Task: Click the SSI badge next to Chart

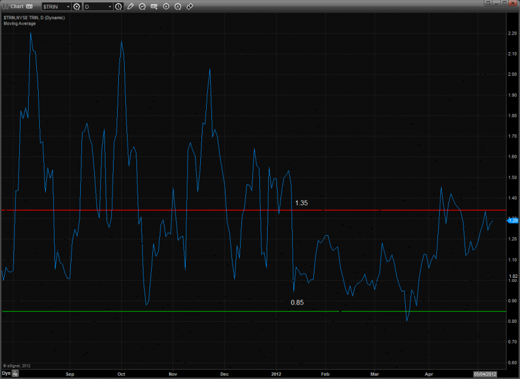Action: [29, 6]
